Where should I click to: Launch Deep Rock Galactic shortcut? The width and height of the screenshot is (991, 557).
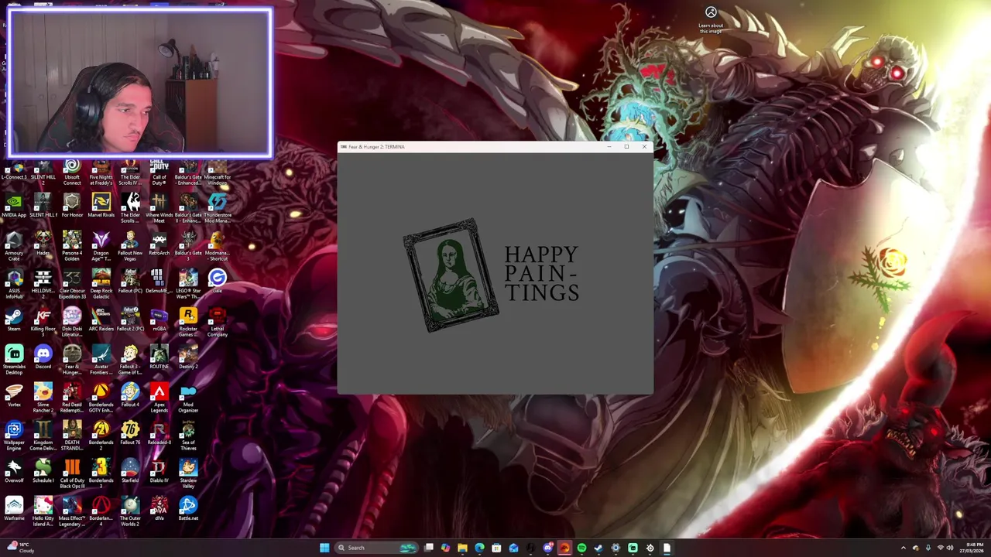coord(101,282)
